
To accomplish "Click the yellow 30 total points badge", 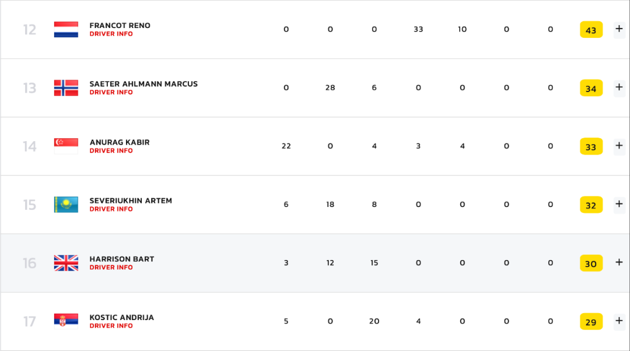I will [591, 264].
